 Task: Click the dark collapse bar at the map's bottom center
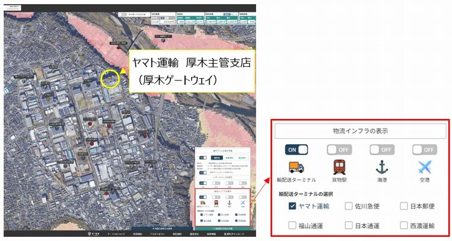(163, 228)
